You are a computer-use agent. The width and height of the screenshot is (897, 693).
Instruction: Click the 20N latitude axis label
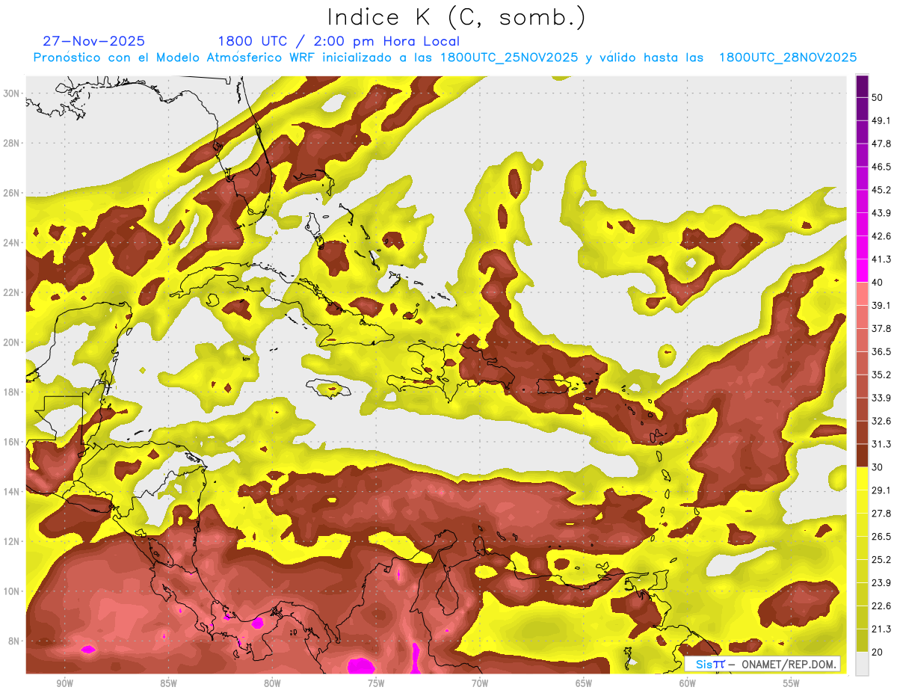(11, 342)
